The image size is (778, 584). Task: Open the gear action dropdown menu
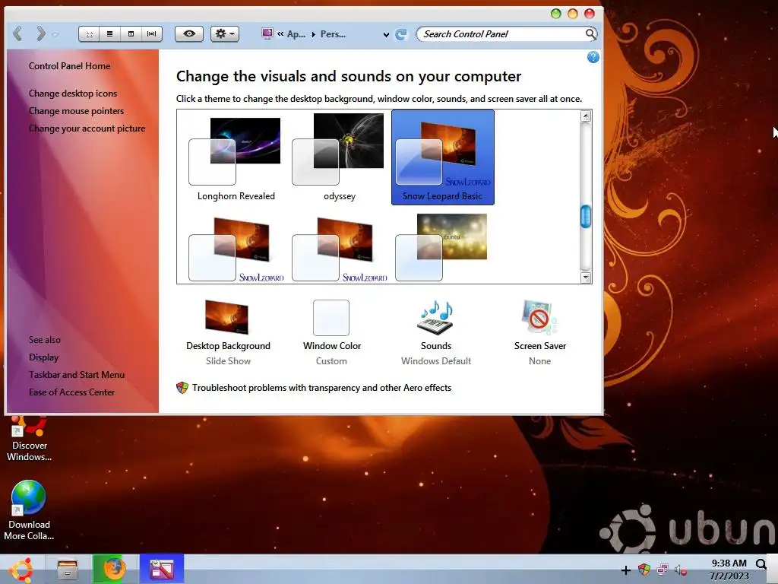coord(225,33)
